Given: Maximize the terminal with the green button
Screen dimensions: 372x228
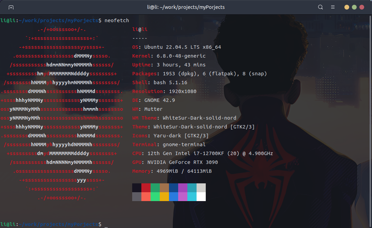Looking at the screenshot, I should tap(354, 7).
